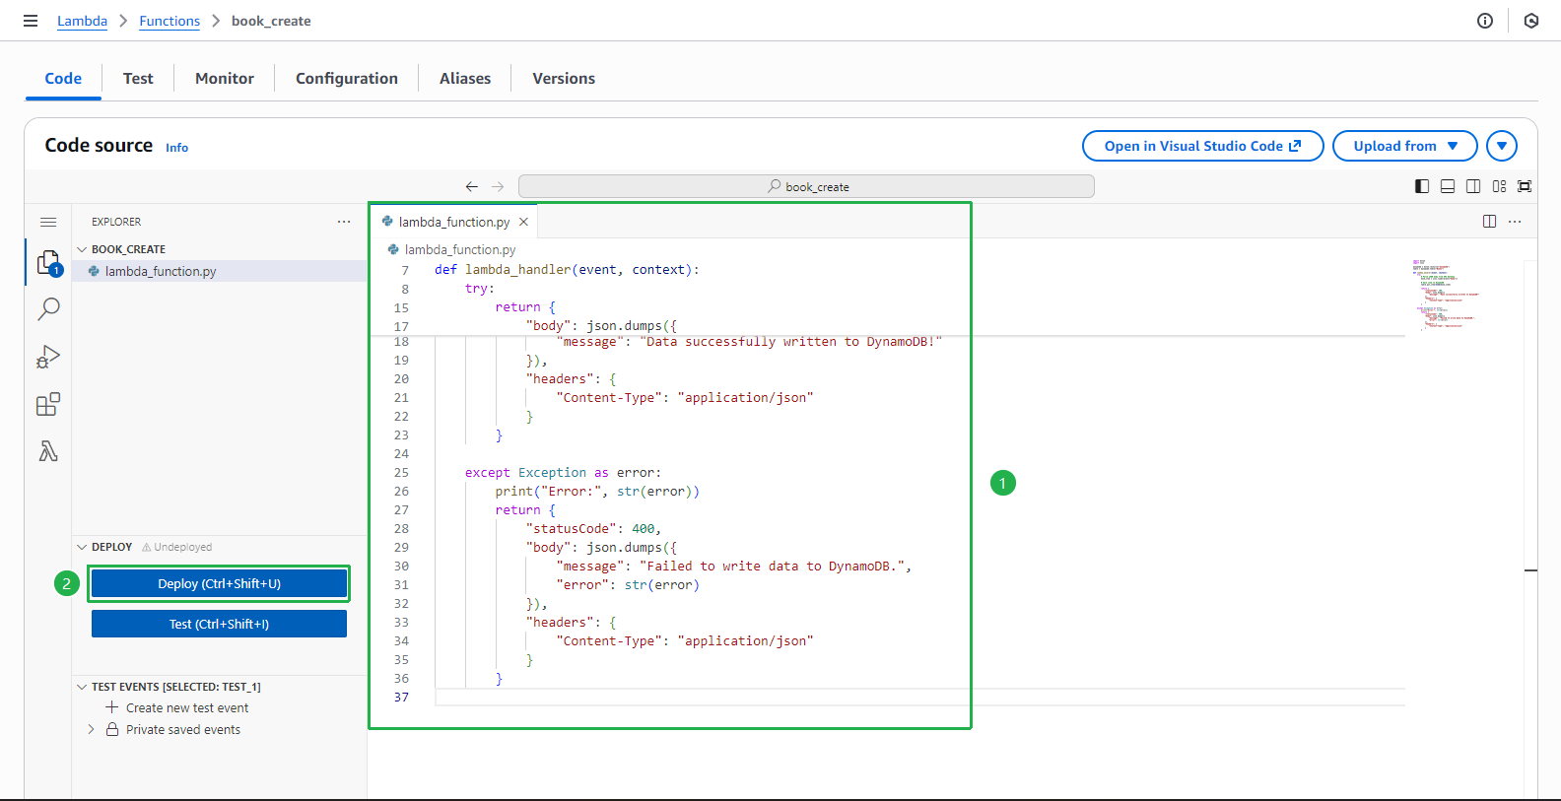Click the Go Back arrow

[472, 186]
